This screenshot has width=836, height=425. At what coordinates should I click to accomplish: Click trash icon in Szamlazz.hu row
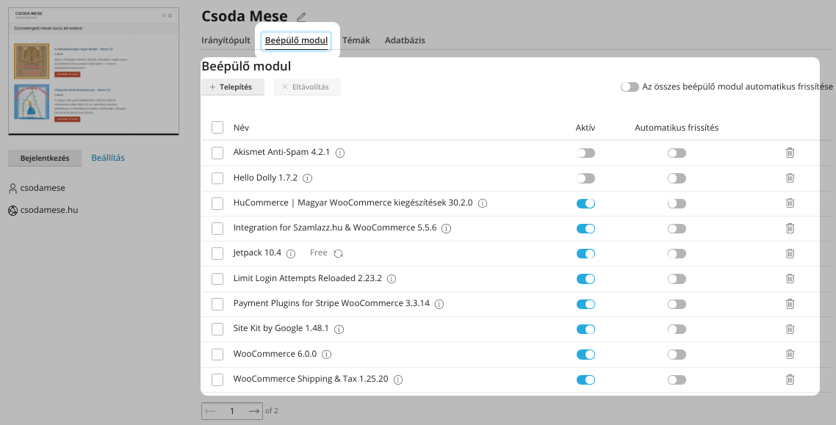coord(790,228)
